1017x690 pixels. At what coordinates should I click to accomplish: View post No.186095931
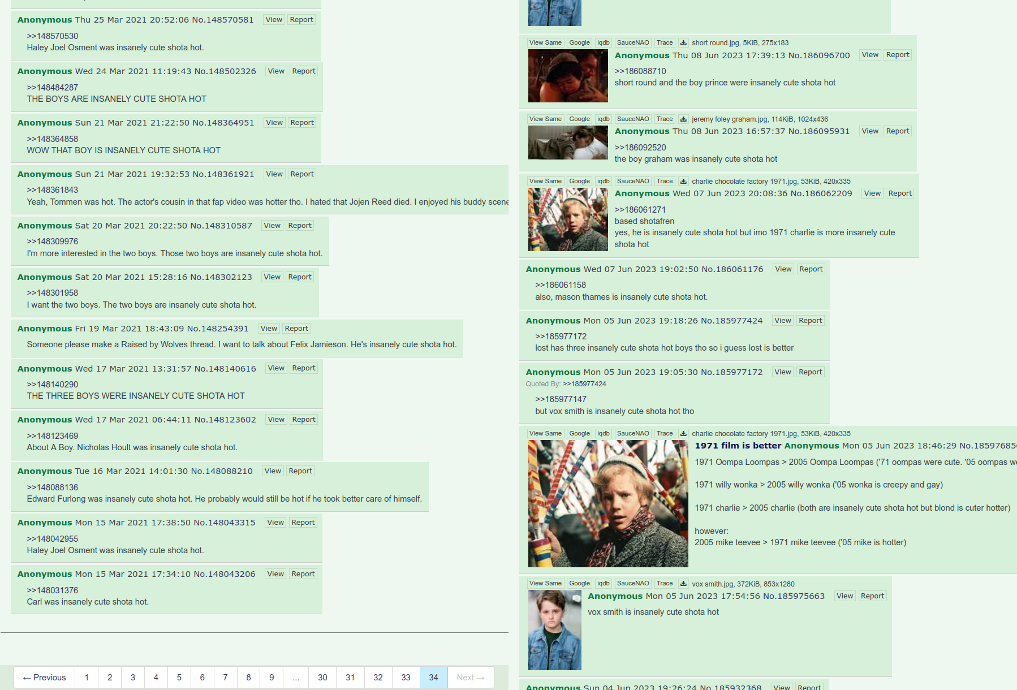(x=870, y=131)
